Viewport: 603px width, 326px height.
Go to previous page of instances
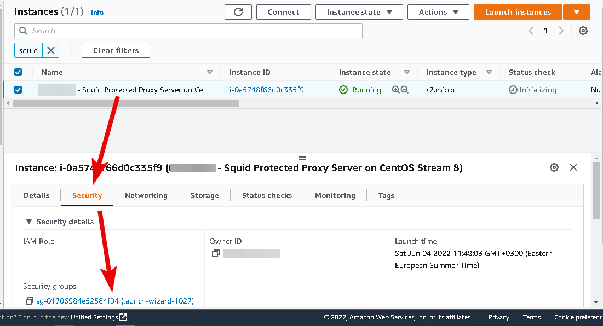[x=531, y=31]
